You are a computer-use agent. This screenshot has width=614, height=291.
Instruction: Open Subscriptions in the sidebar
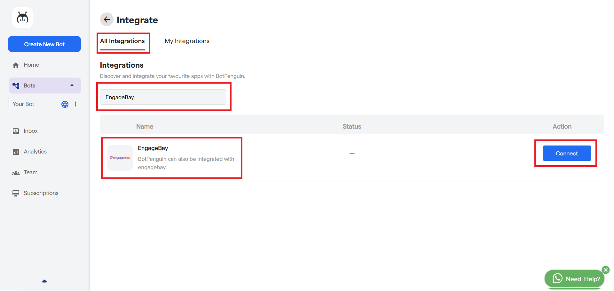pos(41,193)
